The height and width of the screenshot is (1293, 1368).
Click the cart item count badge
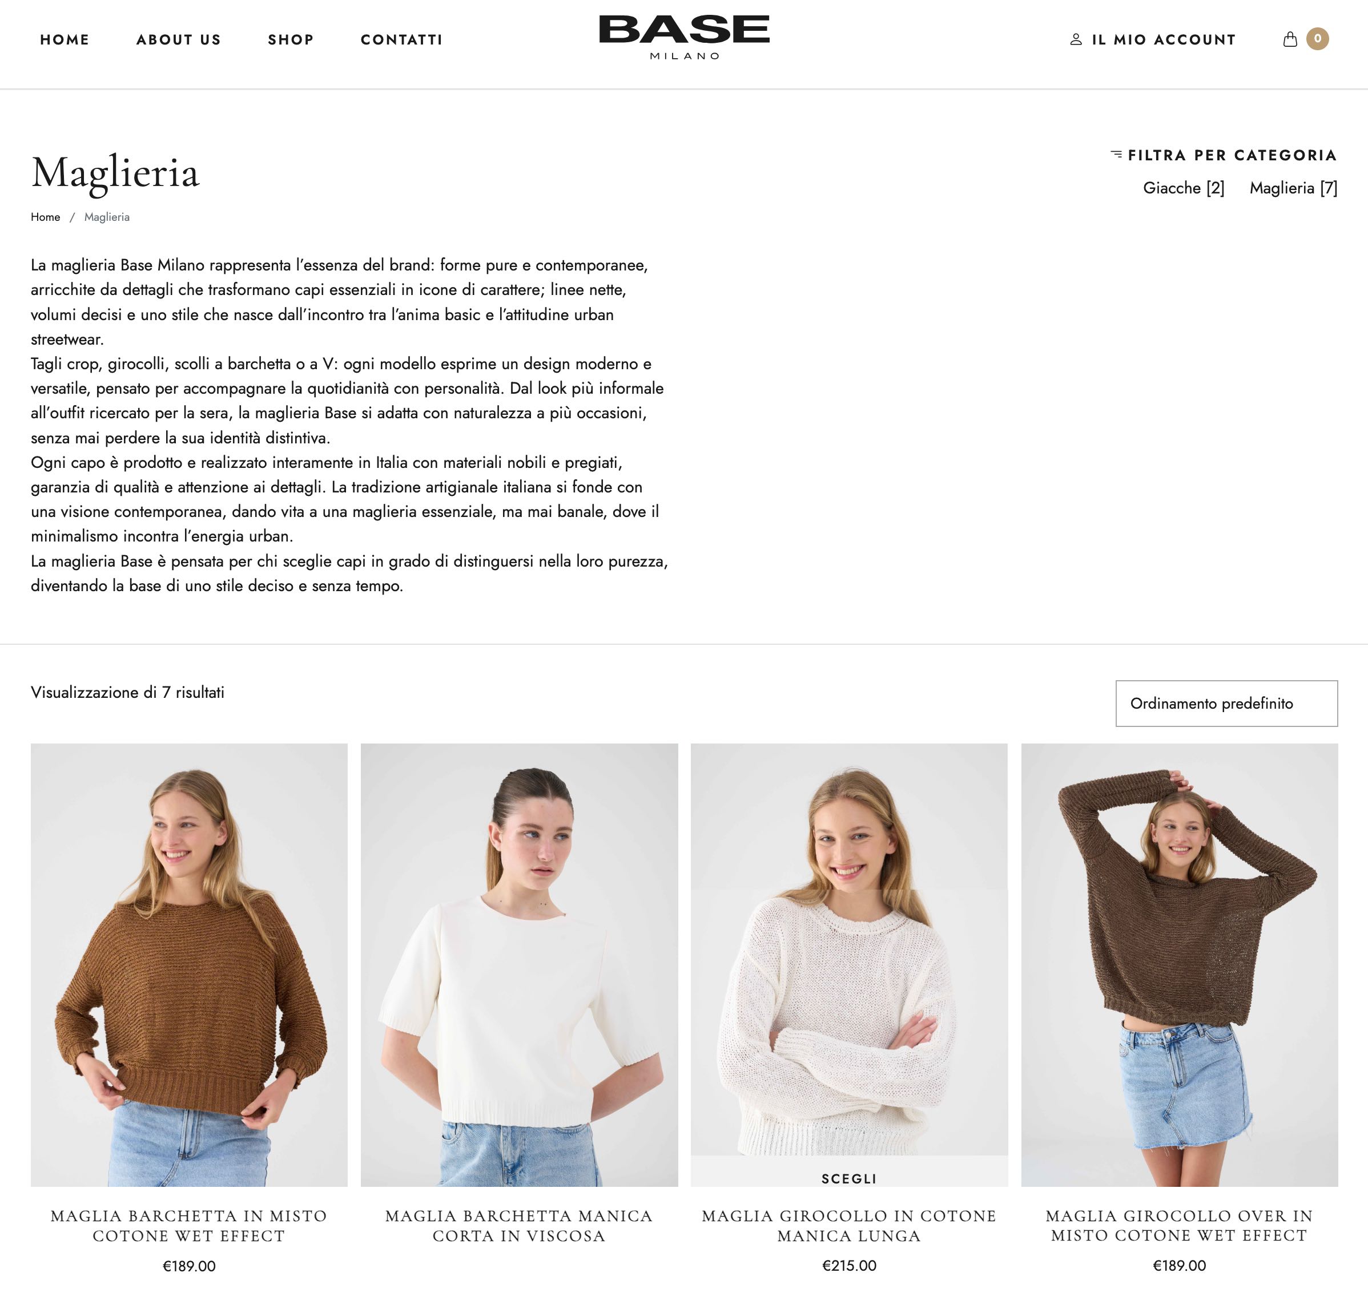(x=1317, y=39)
